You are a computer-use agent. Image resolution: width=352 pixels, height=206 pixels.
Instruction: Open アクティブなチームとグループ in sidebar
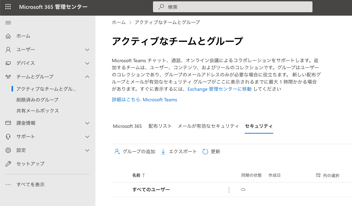tap(46, 89)
